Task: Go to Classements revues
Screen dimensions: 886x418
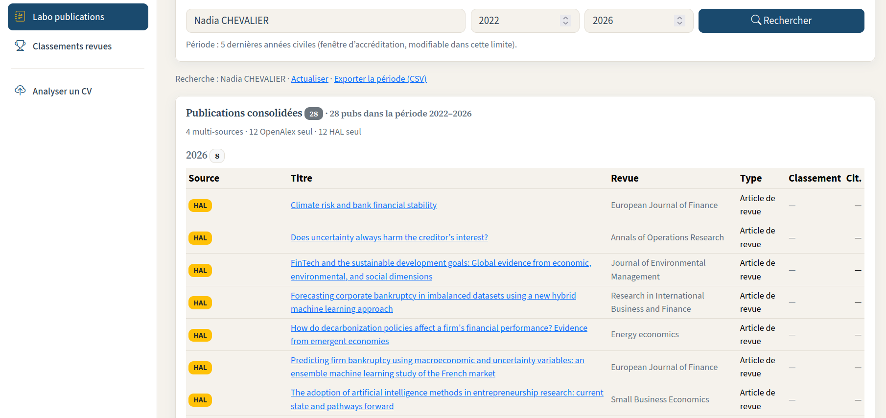Action: click(x=78, y=46)
